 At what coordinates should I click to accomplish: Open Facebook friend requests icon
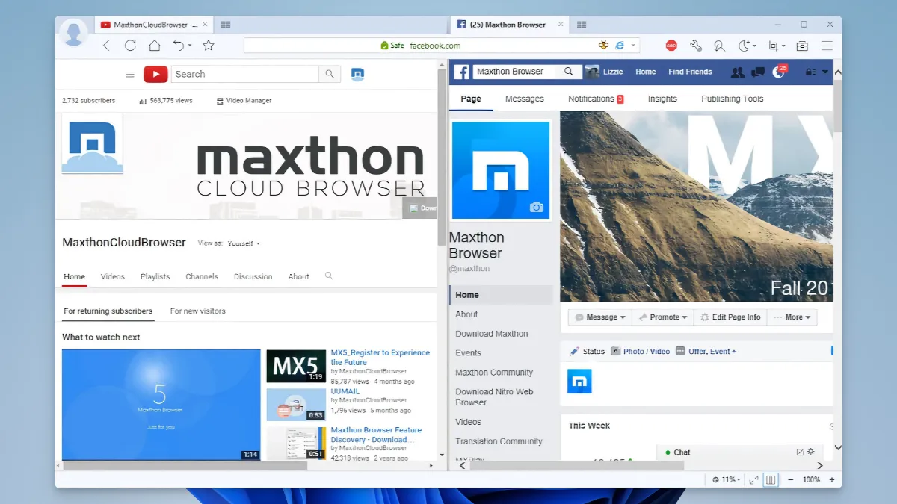tap(738, 72)
